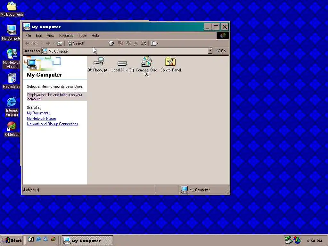The height and width of the screenshot is (246, 328).
Task: Click the Move To toolbar icon
Action: [121, 43]
